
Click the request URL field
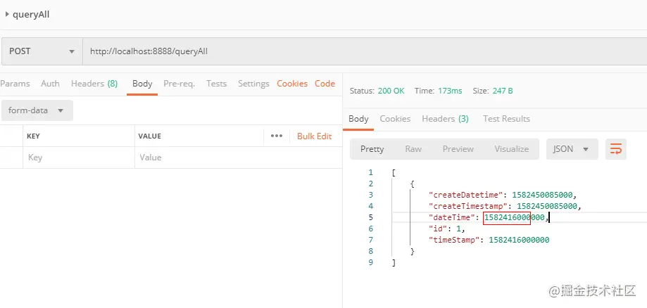point(352,51)
